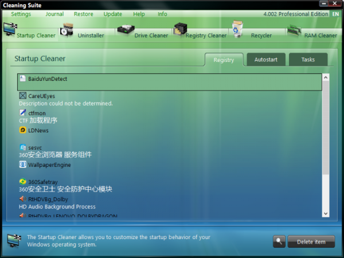Open the Info menu
Image resolution: width=344 pixels, height=258 pixels.
coord(162,14)
